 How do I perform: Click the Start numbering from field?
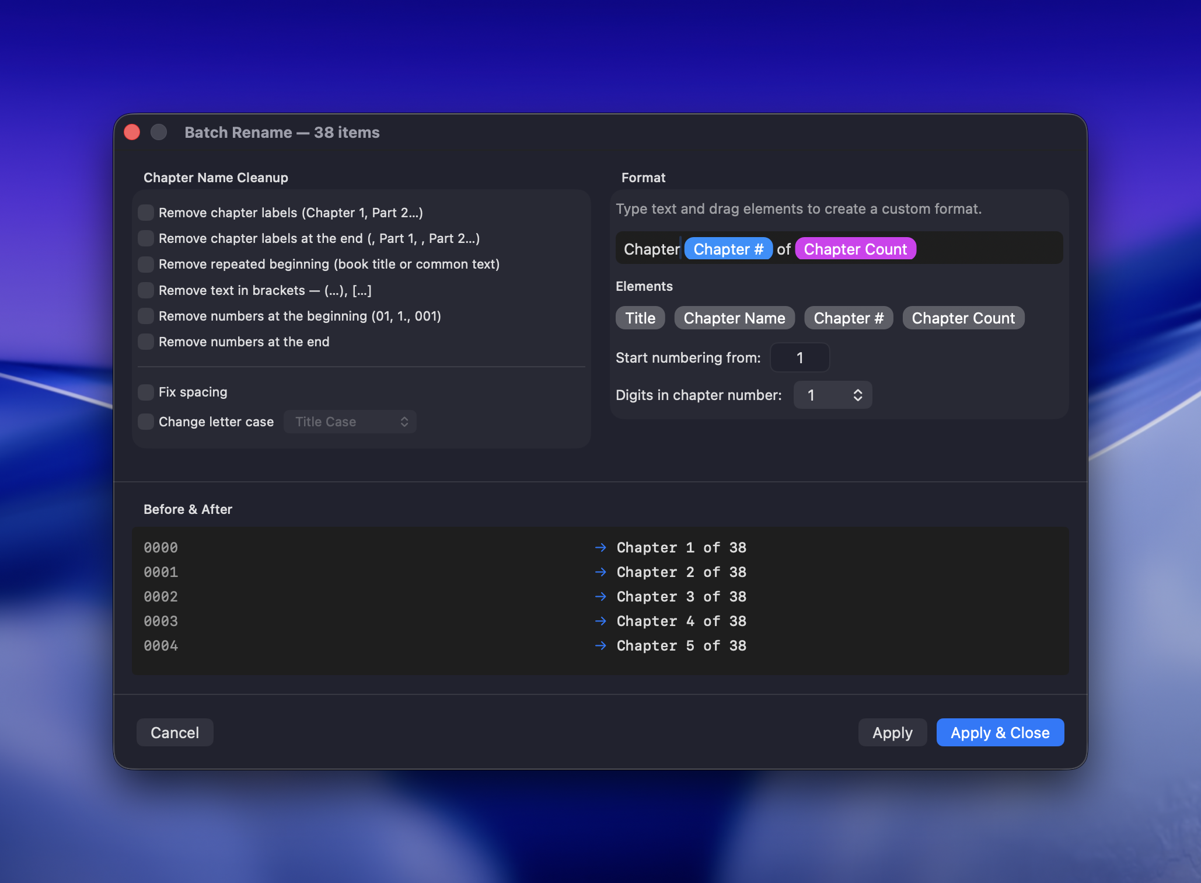click(x=799, y=357)
